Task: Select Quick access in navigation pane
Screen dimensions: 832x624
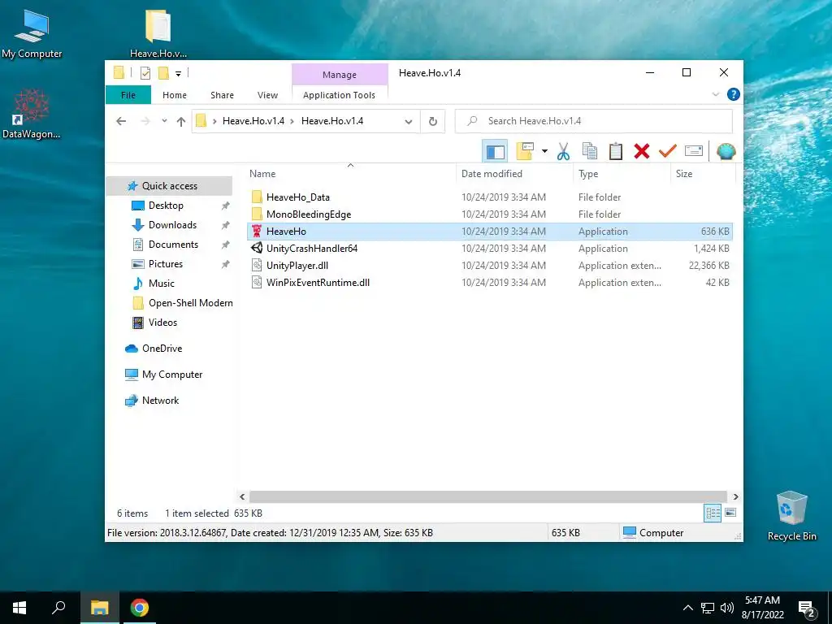Action: click(x=169, y=186)
